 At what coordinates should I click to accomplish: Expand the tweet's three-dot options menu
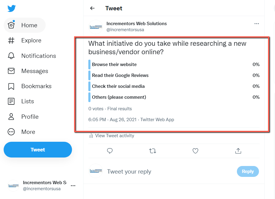pyautogui.click(x=257, y=24)
